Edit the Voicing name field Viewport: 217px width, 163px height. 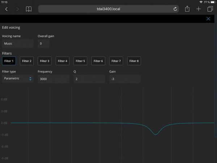tap(18, 43)
